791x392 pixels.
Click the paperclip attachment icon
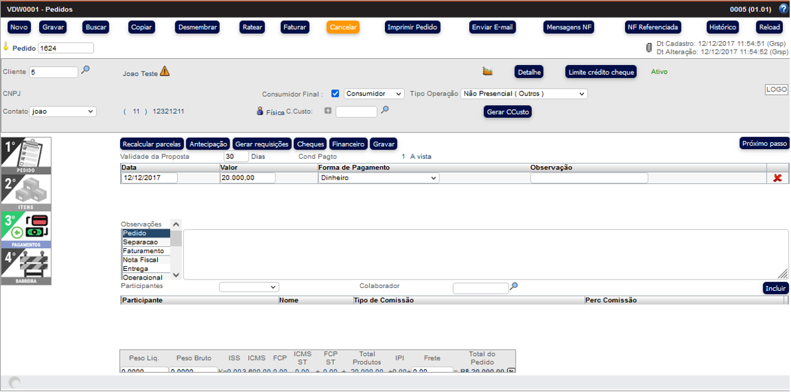[x=649, y=48]
